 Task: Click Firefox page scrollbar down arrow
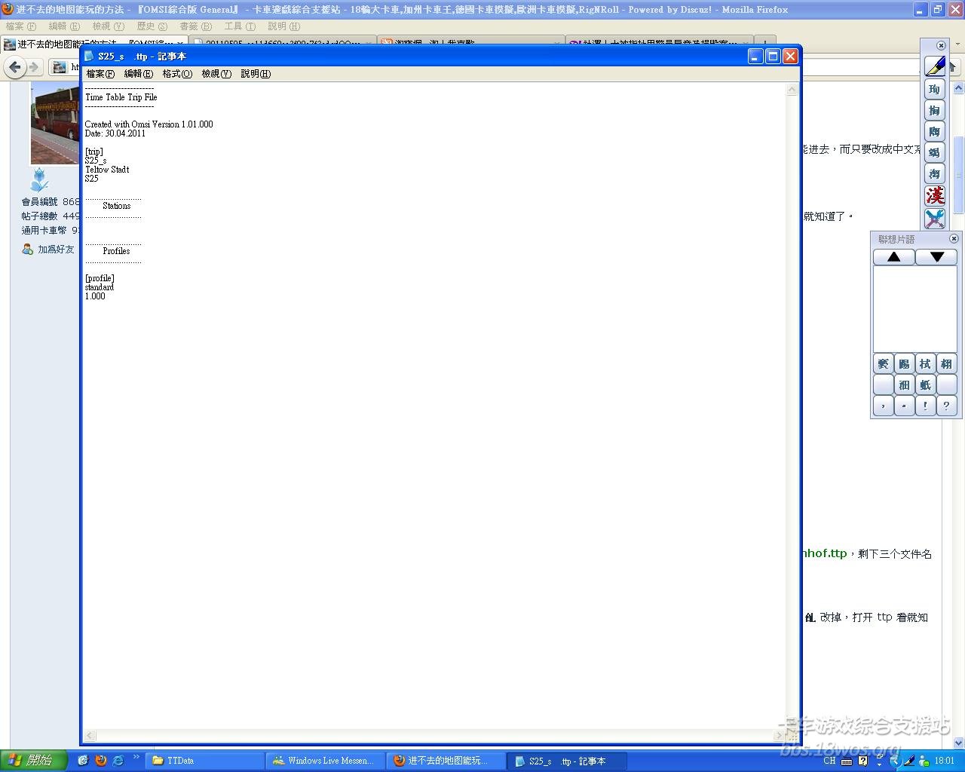coord(959,743)
